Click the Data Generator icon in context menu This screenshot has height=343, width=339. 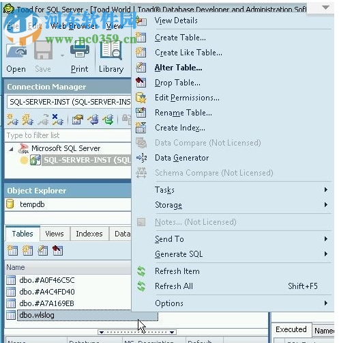141,158
